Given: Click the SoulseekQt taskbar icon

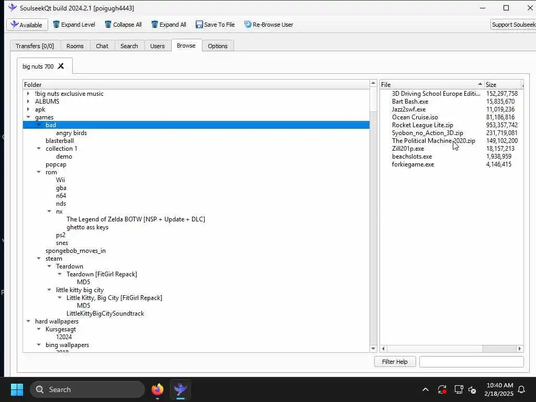Looking at the screenshot, I should click(181, 389).
